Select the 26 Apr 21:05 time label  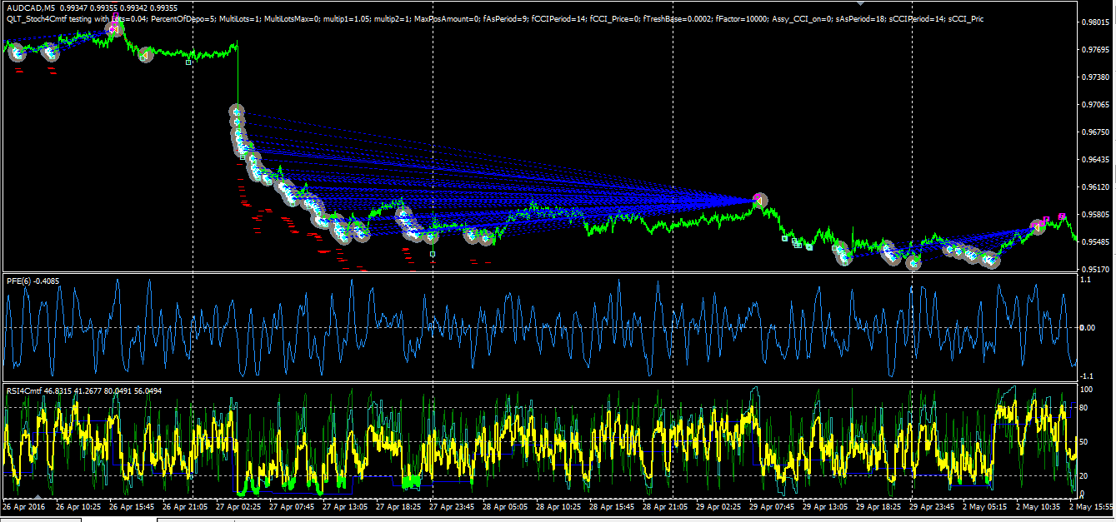point(183,506)
